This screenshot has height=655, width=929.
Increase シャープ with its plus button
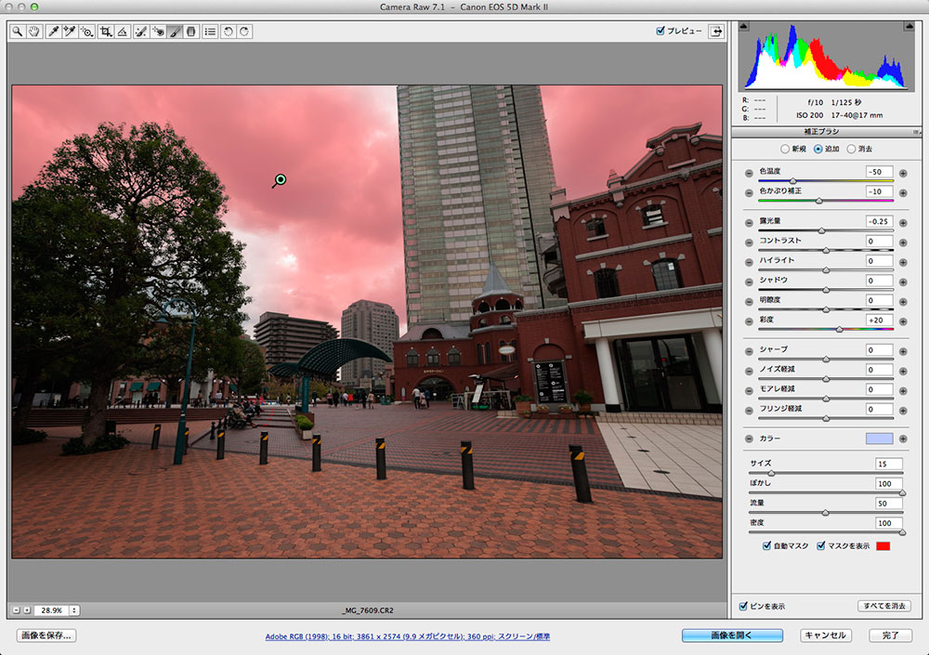click(x=903, y=351)
